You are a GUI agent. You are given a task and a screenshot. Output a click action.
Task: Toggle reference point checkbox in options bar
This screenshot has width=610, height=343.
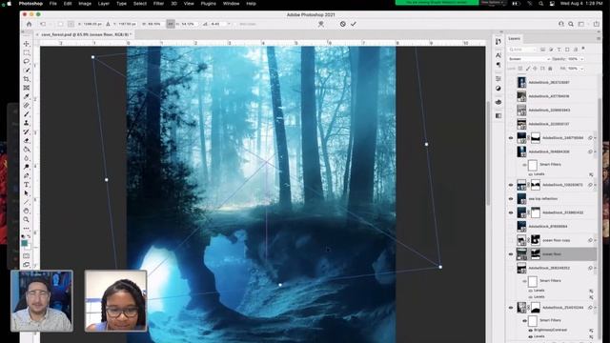pos(60,24)
